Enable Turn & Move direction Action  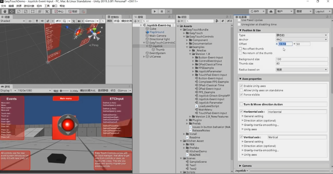(241, 104)
